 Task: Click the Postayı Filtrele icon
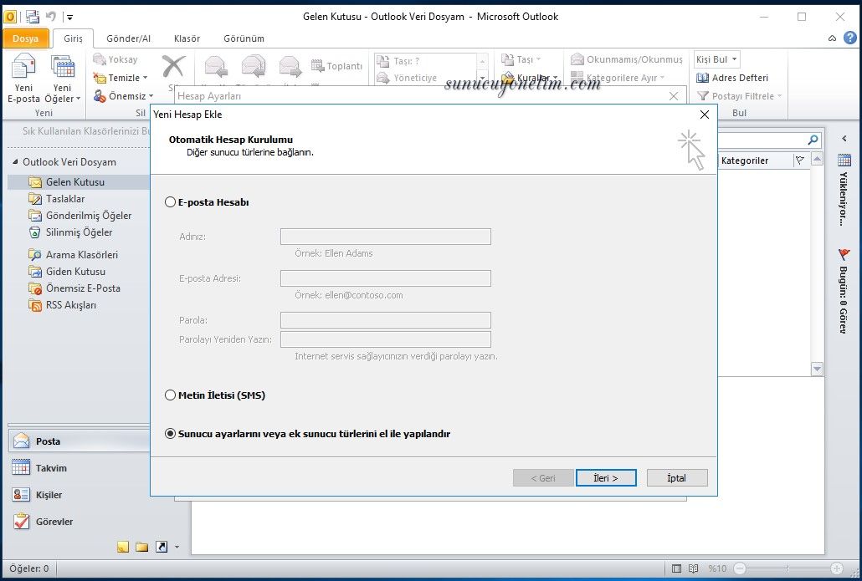(x=703, y=96)
